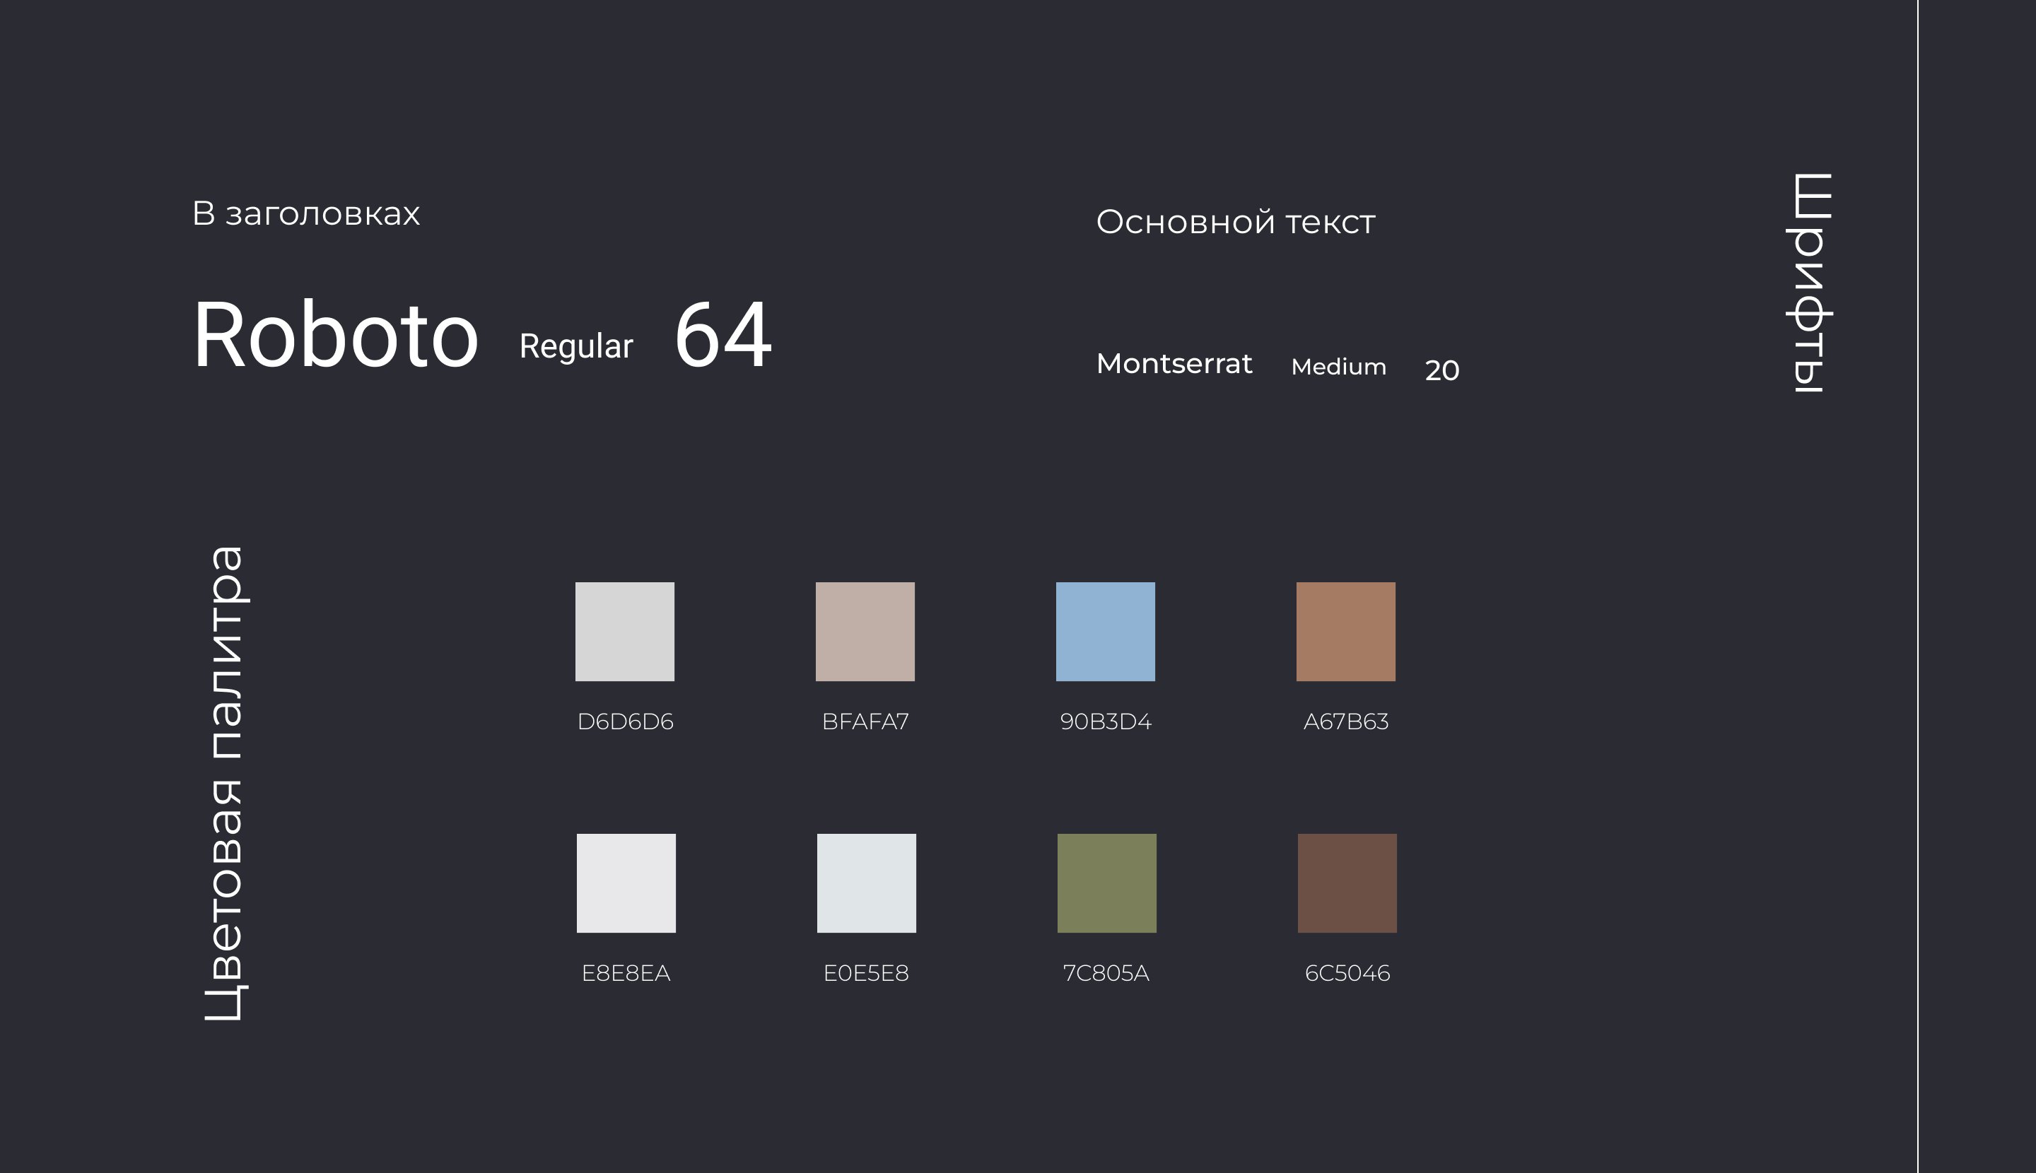This screenshot has width=2036, height=1173.
Task: Click the large Roboto font name
Action: tap(335, 335)
